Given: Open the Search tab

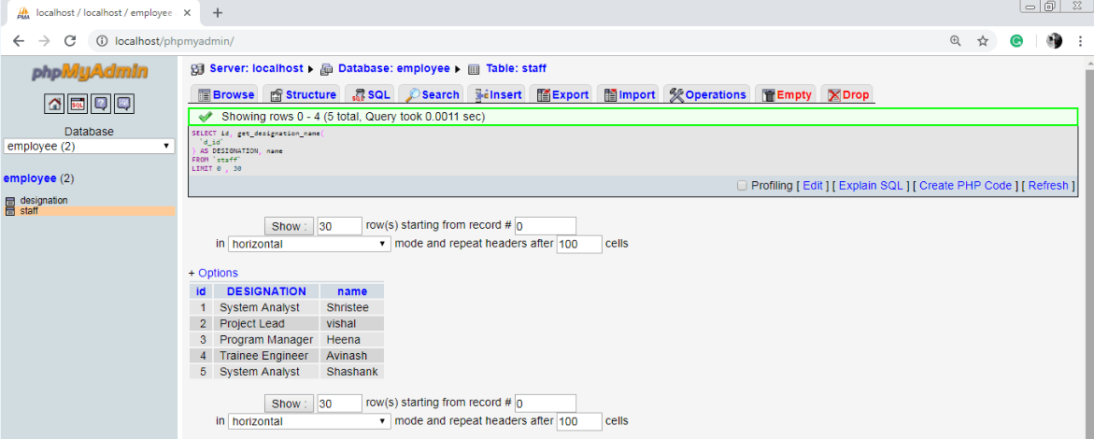Looking at the screenshot, I should [x=433, y=95].
